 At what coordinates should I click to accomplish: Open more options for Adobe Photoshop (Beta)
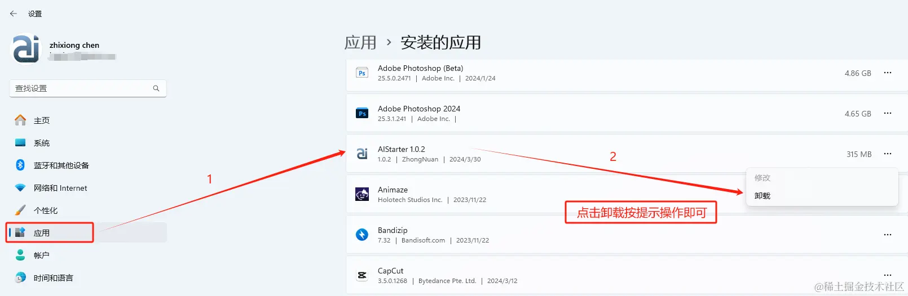(888, 73)
